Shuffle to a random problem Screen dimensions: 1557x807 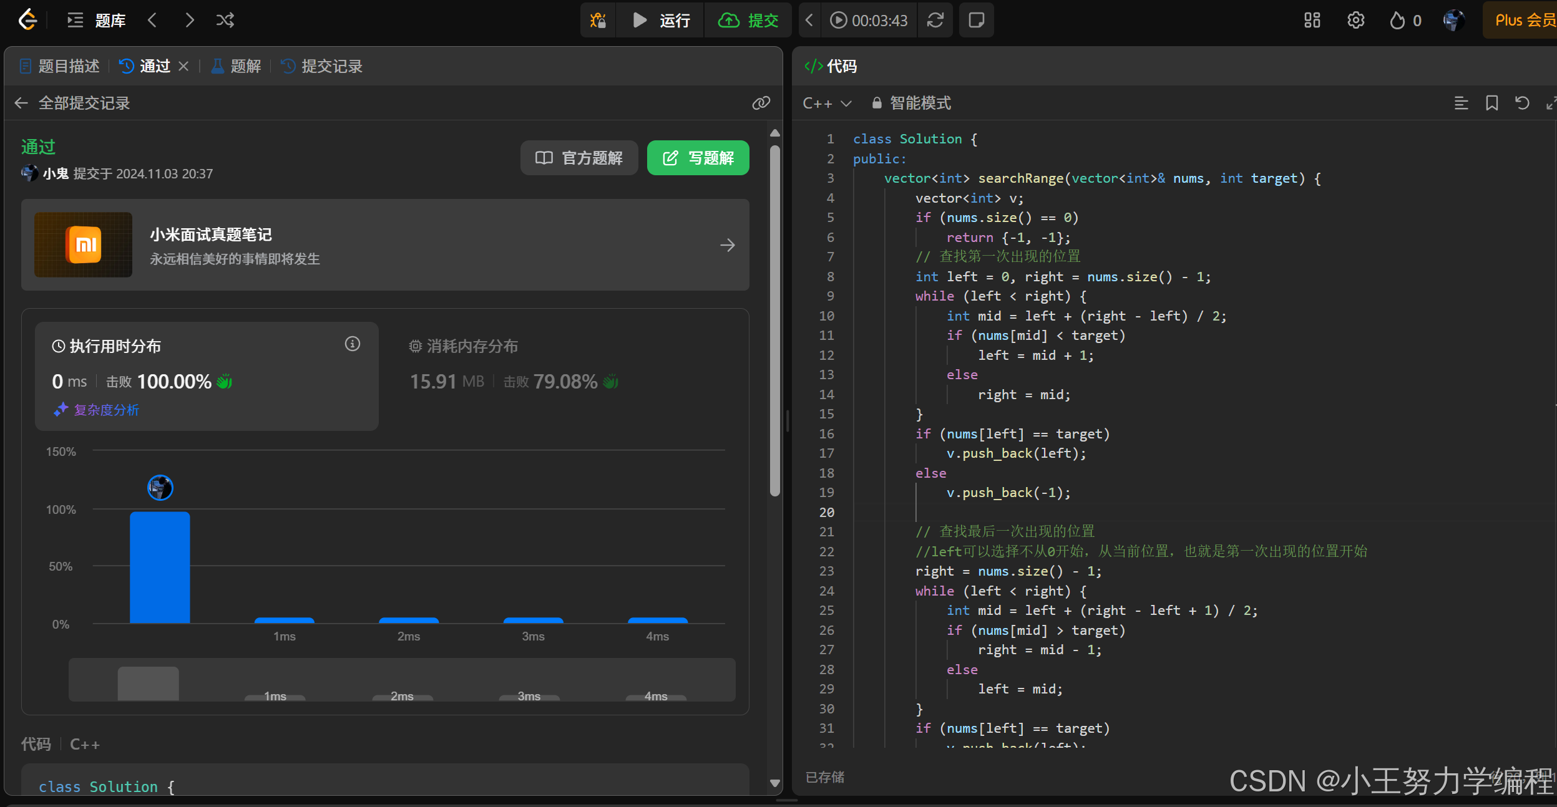tap(225, 21)
